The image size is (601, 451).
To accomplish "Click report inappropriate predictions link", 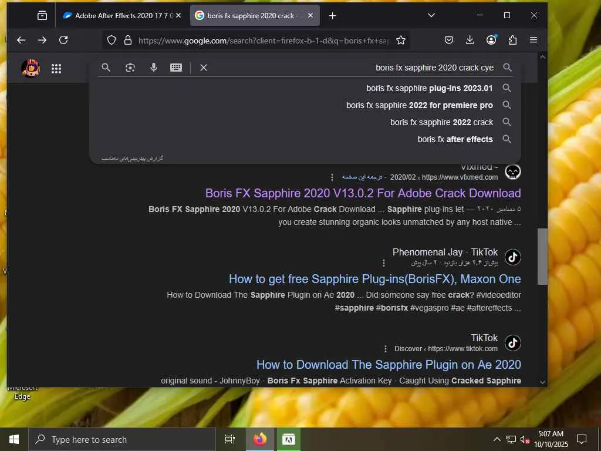I will tap(132, 158).
